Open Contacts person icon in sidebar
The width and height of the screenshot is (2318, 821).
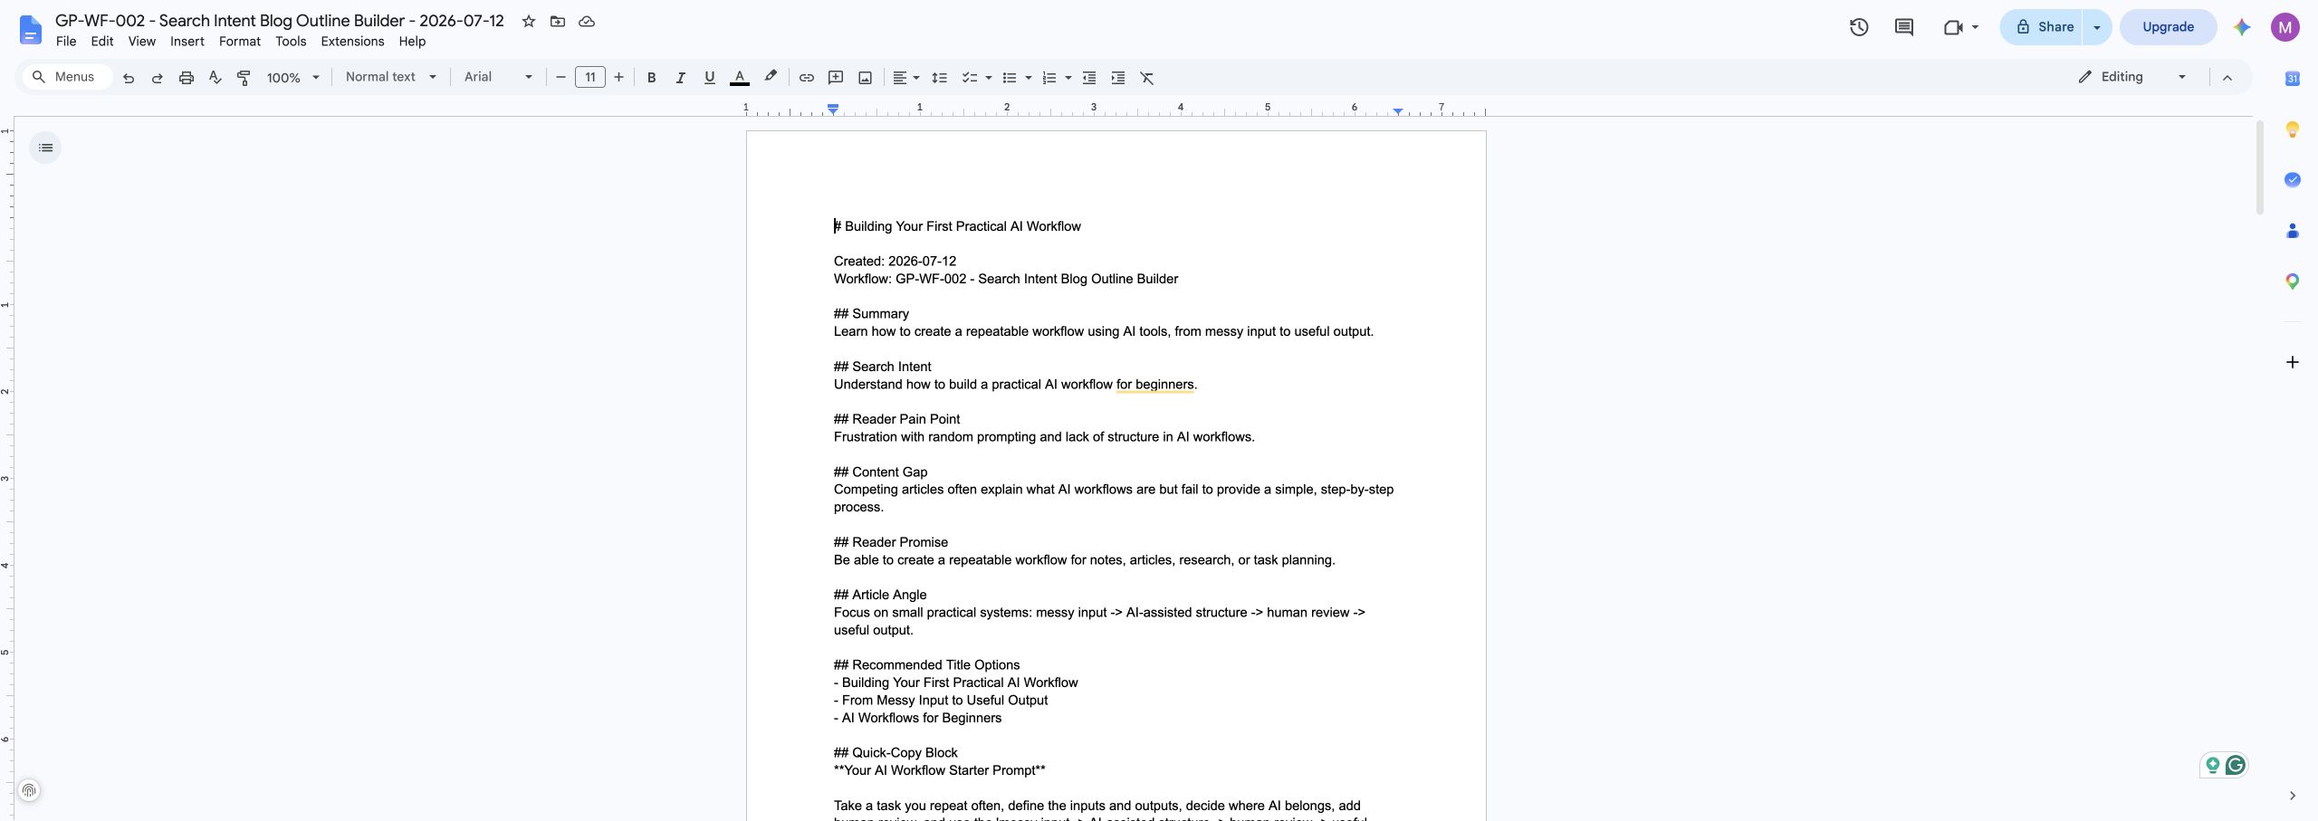tap(2293, 231)
